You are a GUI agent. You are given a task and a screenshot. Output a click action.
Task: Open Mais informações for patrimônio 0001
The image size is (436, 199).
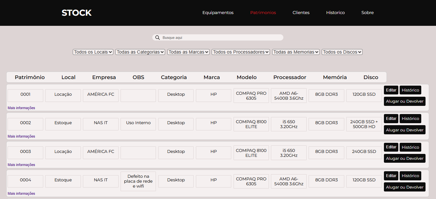21,108
